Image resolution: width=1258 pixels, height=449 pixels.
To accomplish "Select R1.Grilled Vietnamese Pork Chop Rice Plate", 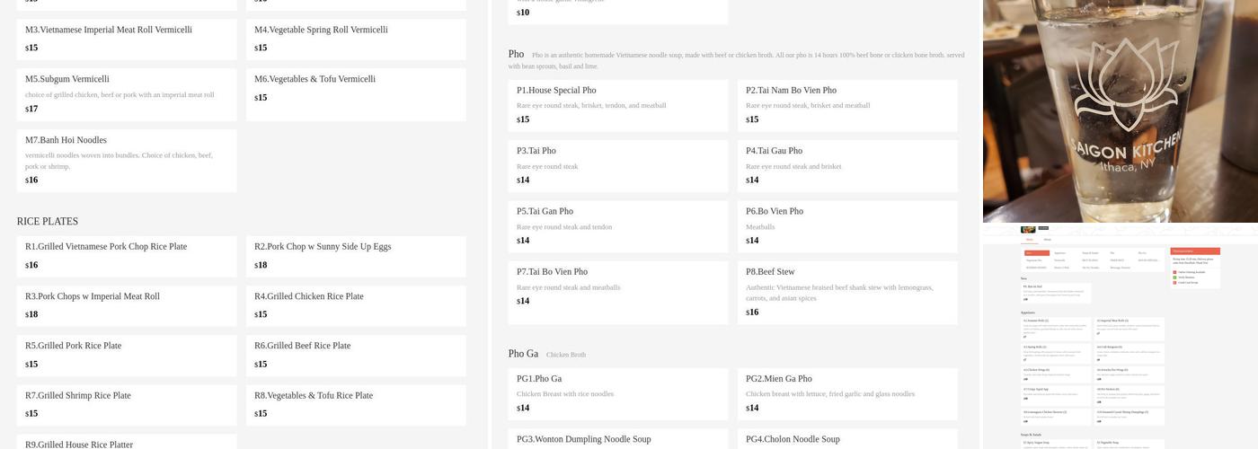I will tap(127, 256).
